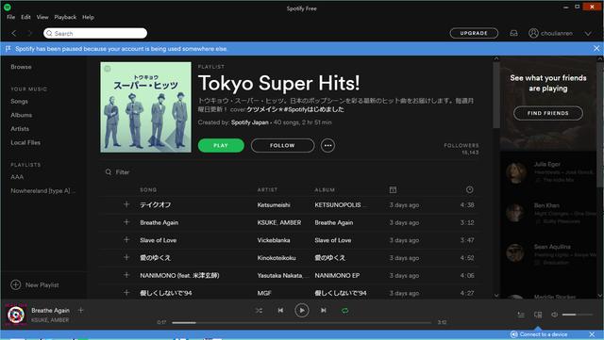
Task: Toggle repeat mode
Action: point(344,311)
